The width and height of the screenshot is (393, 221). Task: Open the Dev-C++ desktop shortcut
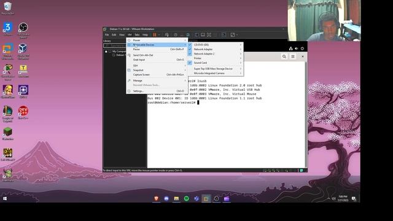click(23, 112)
